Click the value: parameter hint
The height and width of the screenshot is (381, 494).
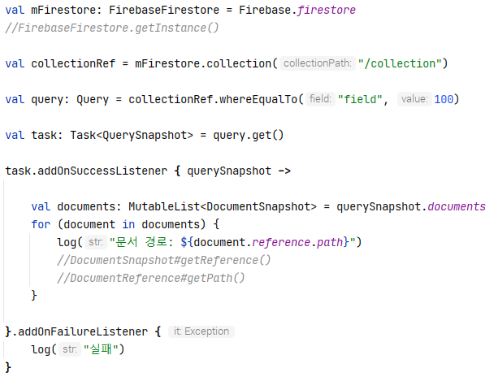point(414,99)
